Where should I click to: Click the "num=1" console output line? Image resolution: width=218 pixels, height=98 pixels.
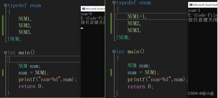point(194,11)
